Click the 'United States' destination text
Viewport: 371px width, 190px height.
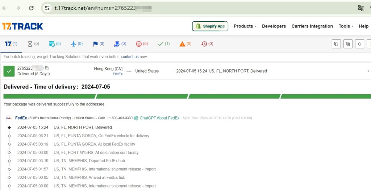[147, 71]
